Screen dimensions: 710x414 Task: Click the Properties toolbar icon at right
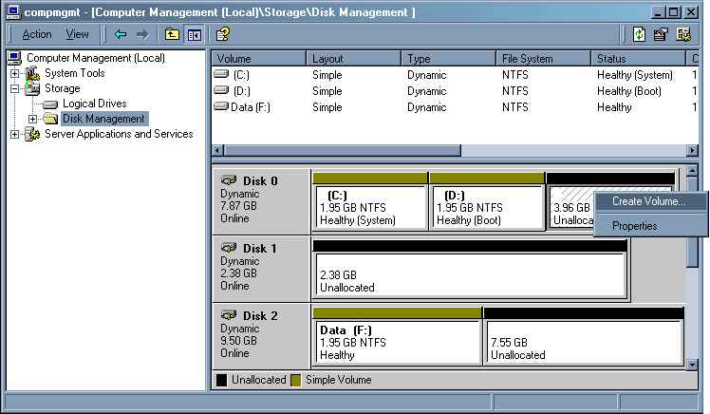pos(661,34)
